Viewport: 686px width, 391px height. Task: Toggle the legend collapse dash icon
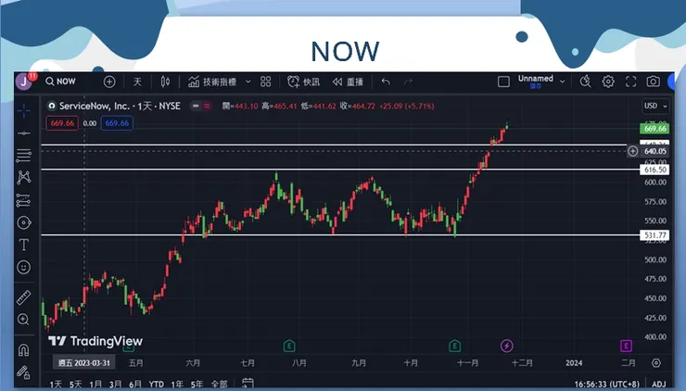pos(196,106)
